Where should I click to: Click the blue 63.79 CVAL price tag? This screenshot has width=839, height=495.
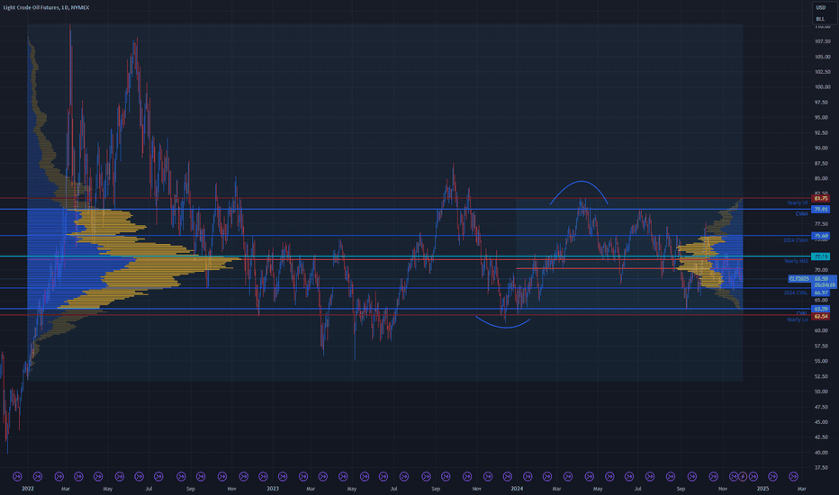[x=821, y=309]
